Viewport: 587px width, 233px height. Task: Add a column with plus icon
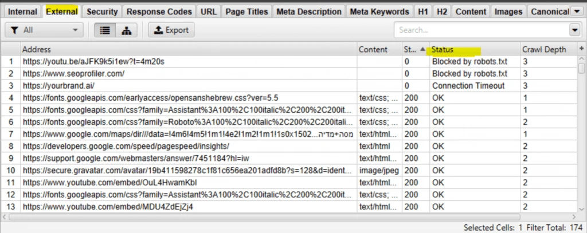(581, 49)
